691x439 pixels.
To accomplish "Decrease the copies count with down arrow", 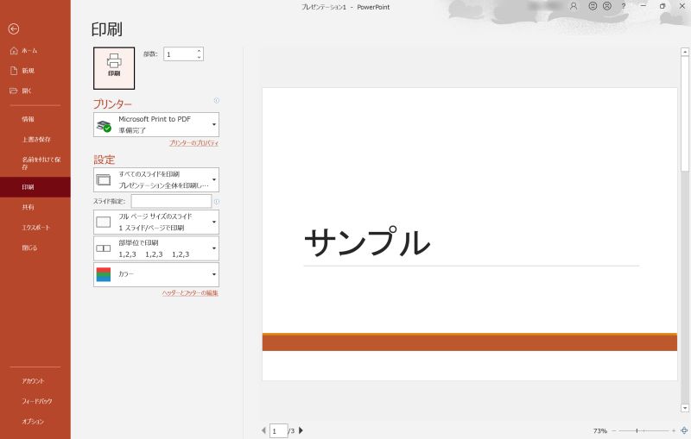I will coord(200,57).
